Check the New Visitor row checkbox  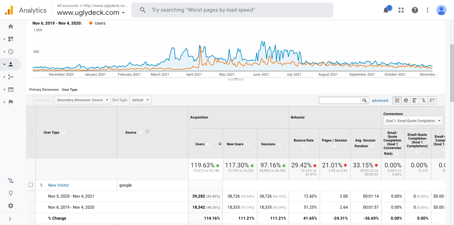31,185
